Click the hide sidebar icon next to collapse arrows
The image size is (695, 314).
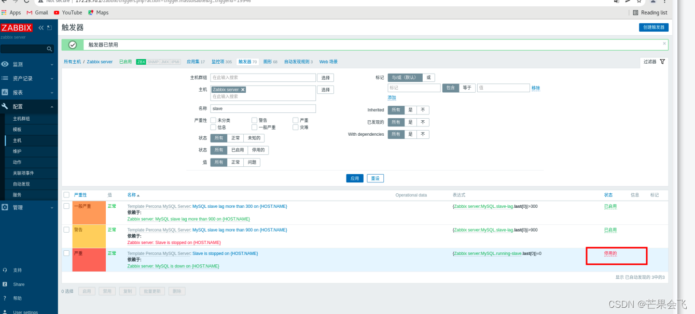click(49, 28)
